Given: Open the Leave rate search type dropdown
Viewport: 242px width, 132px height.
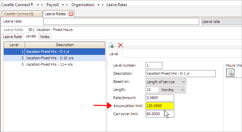Looking at the screenshot, I should (221, 22).
